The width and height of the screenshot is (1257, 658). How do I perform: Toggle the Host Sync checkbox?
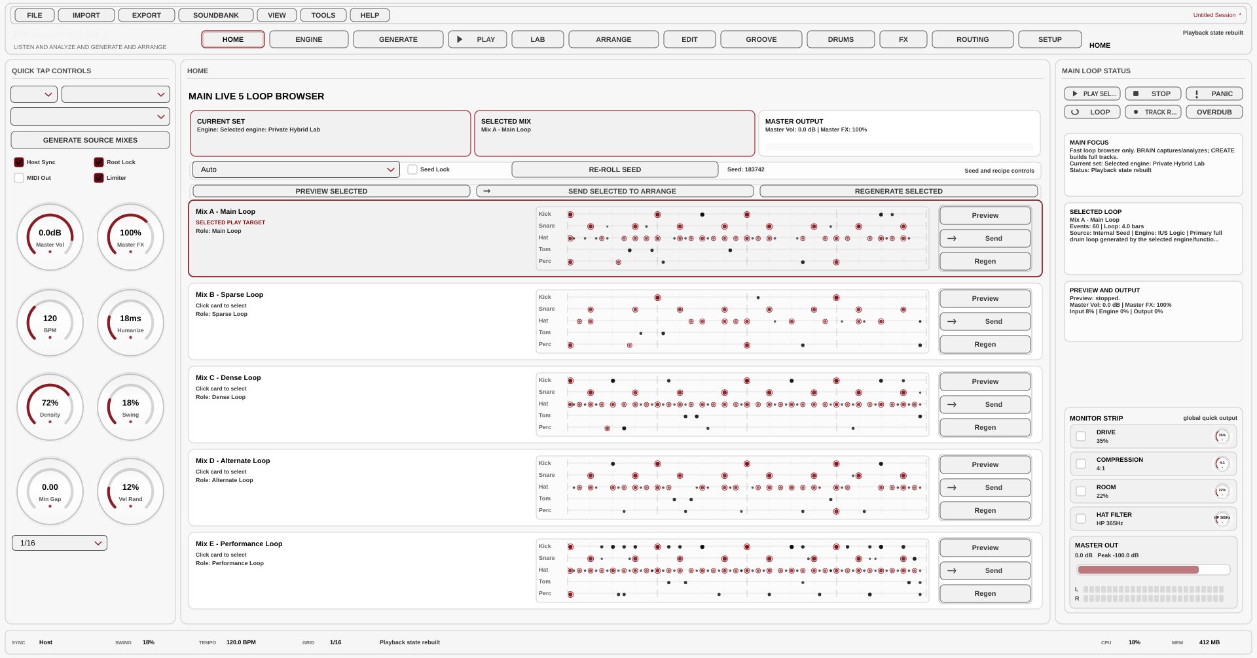point(19,162)
